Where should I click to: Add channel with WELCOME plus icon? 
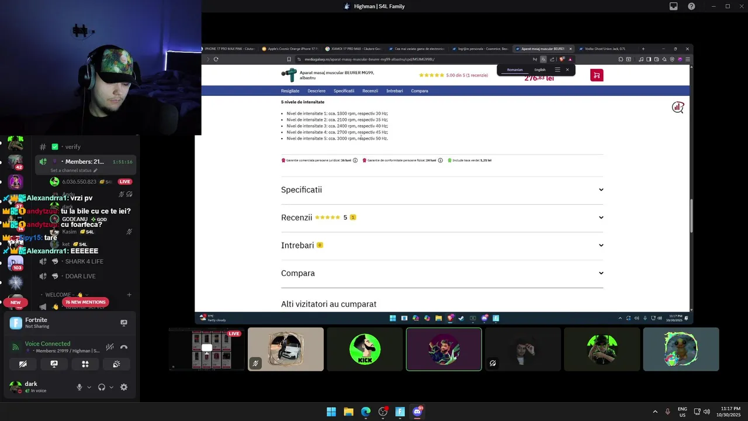point(129,295)
